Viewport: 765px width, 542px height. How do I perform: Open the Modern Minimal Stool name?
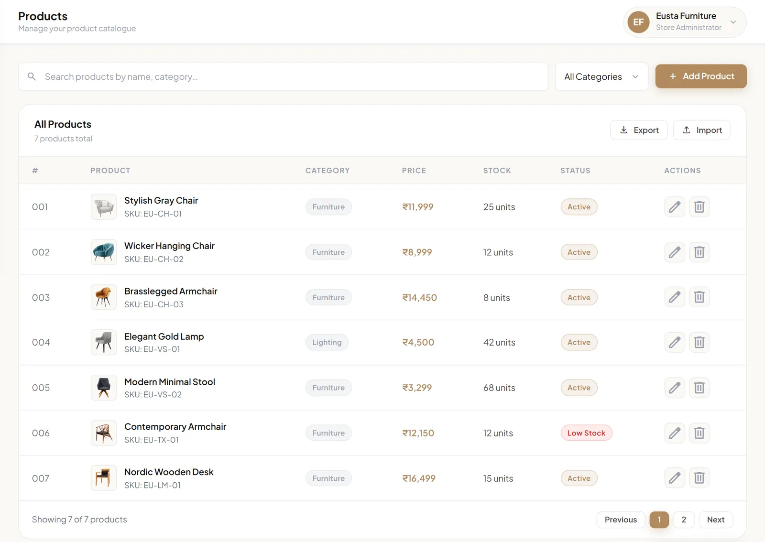point(170,382)
